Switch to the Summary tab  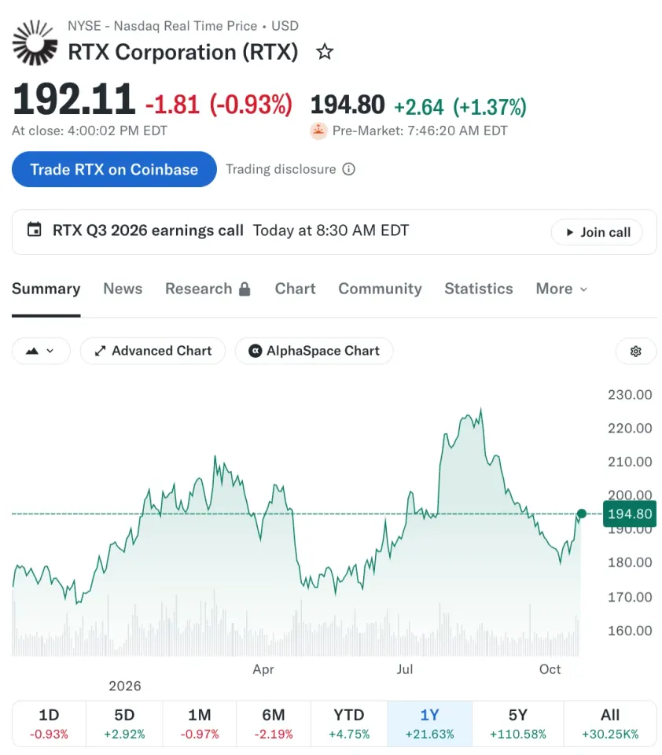tap(46, 289)
